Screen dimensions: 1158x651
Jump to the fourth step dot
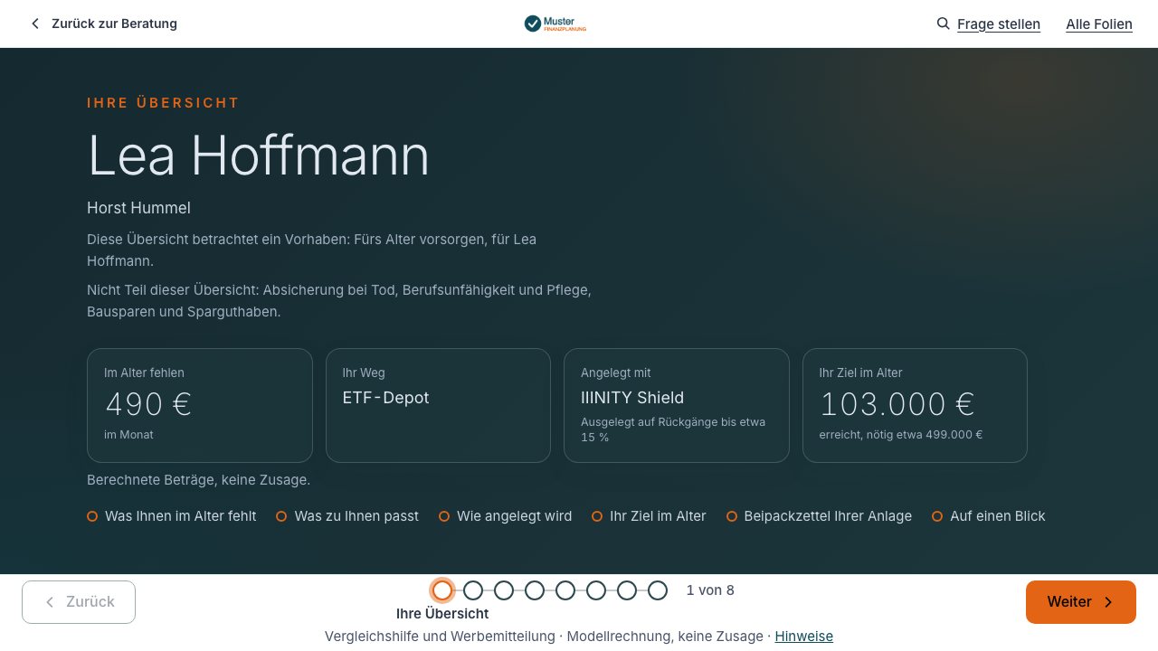pos(535,590)
